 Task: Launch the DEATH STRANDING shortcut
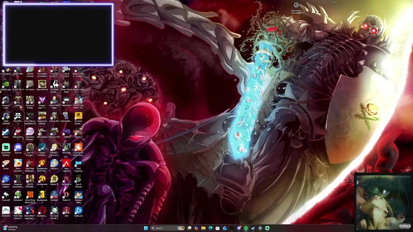click(x=30, y=181)
